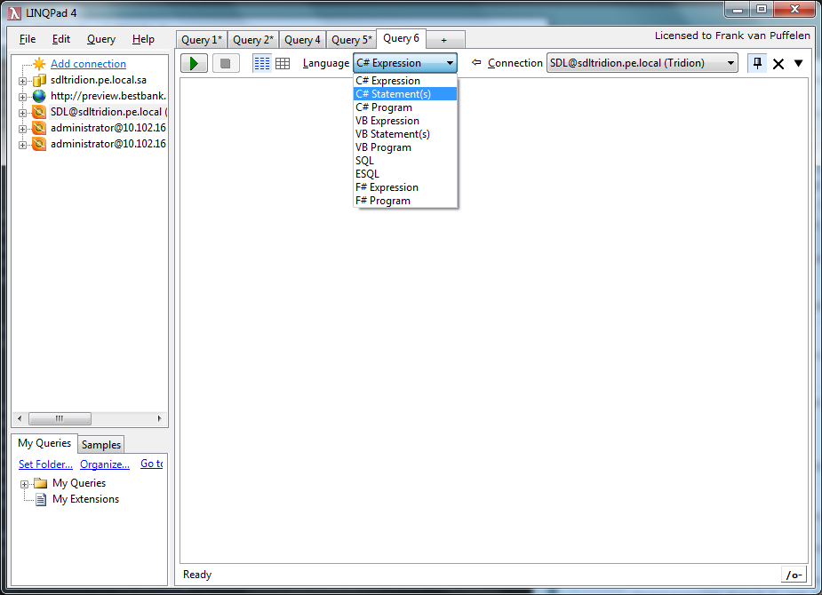The width and height of the screenshot is (822, 595).
Task: Toggle the pin icon beside Connection dropdown
Action: (757, 63)
